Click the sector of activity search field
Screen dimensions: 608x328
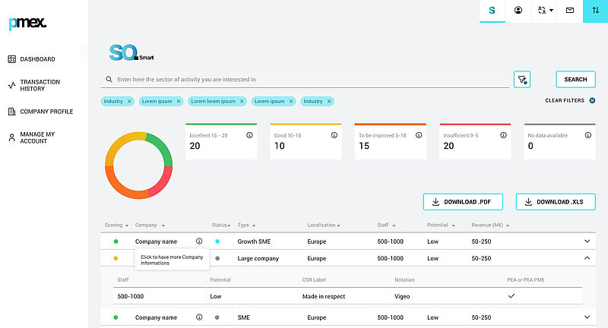click(304, 79)
